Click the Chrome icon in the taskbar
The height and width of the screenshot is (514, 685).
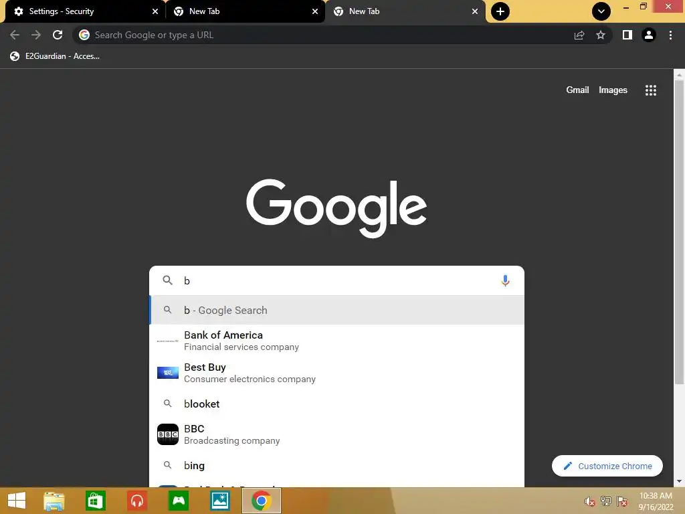click(262, 501)
